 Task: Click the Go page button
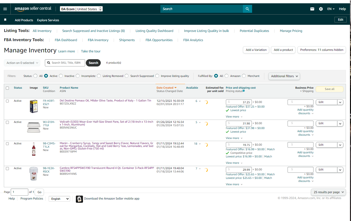click(40, 192)
